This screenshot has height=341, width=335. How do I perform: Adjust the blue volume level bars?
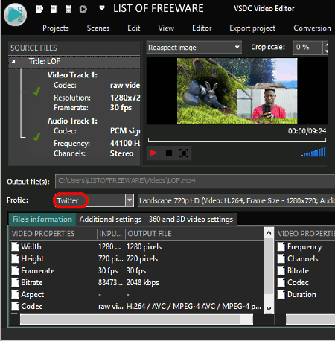[x=313, y=152]
